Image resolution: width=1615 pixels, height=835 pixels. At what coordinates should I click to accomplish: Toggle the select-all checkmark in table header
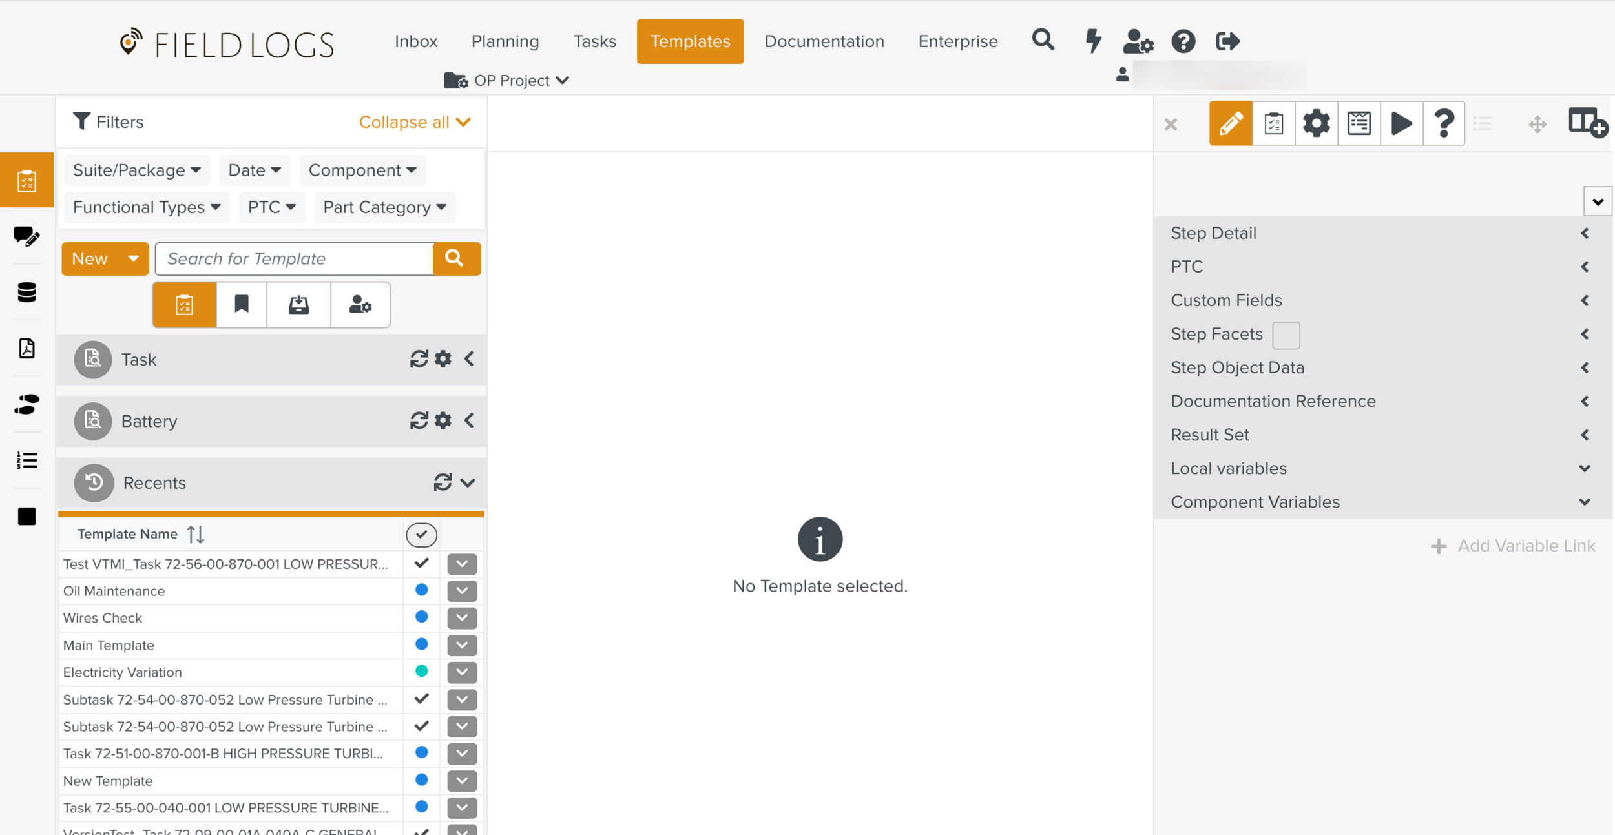click(421, 535)
